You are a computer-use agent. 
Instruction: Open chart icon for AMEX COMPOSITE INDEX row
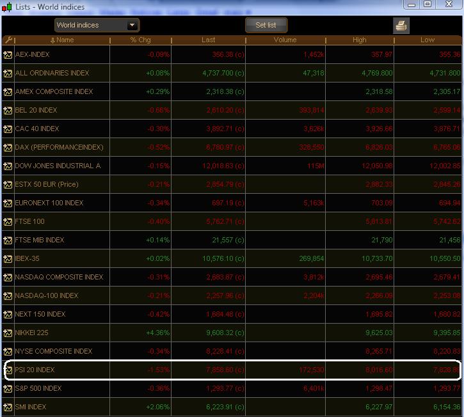(x=8, y=92)
